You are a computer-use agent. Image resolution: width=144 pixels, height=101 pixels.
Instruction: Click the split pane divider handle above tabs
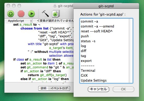[x=63, y=83]
